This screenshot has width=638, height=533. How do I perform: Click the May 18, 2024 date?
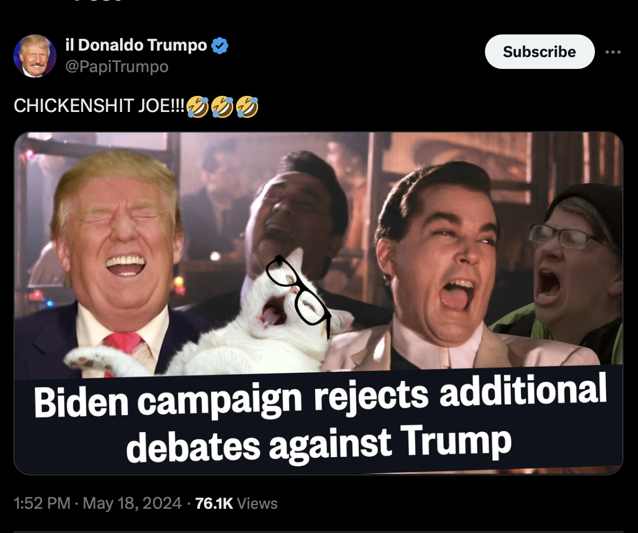coord(132,503)
